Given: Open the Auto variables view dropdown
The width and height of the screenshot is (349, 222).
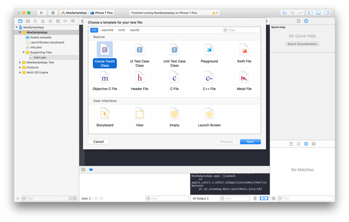Looking at the screenshot, I should [86, 199].
